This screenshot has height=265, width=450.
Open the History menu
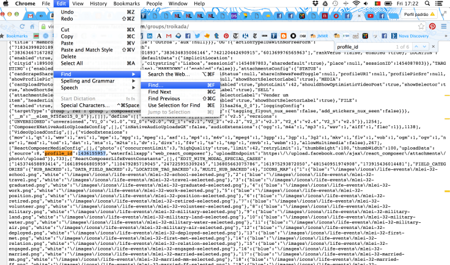[98, 4]
